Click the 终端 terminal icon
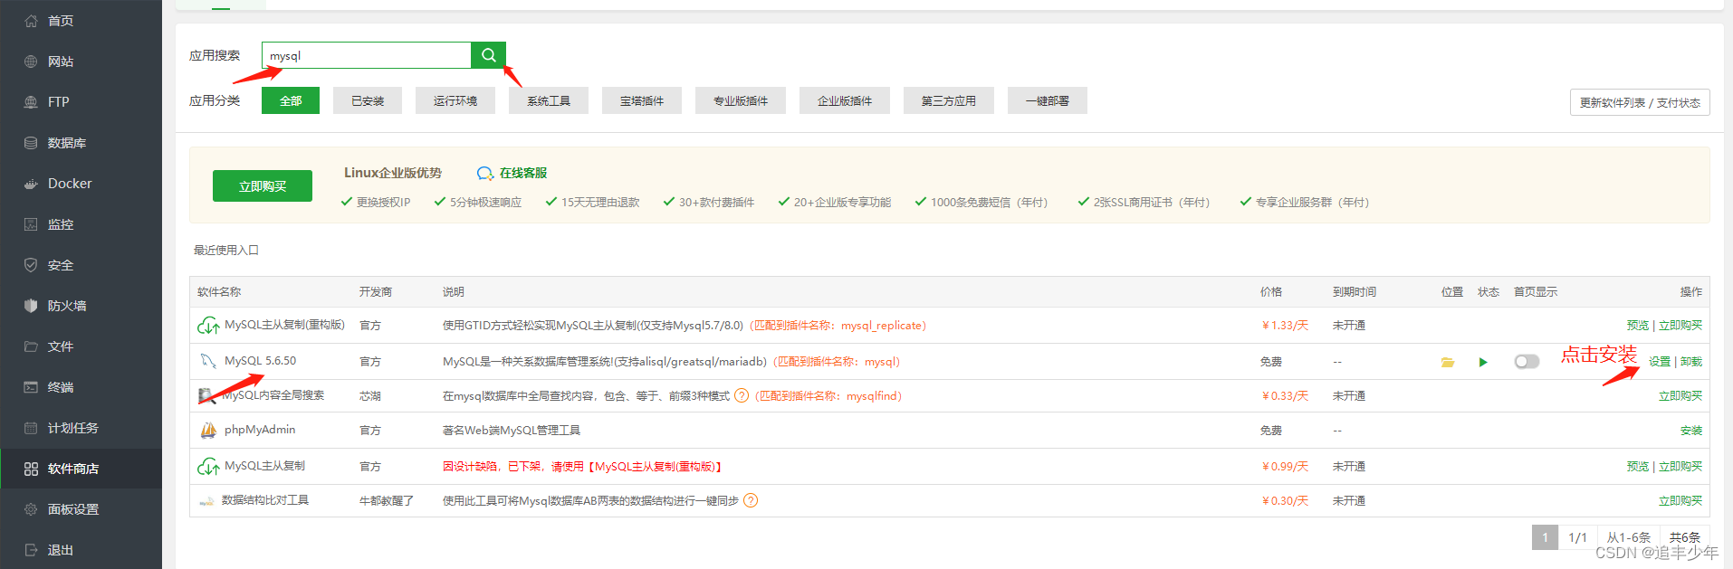1733x569 pixels. pyautogui.click(x=31, y=387)
